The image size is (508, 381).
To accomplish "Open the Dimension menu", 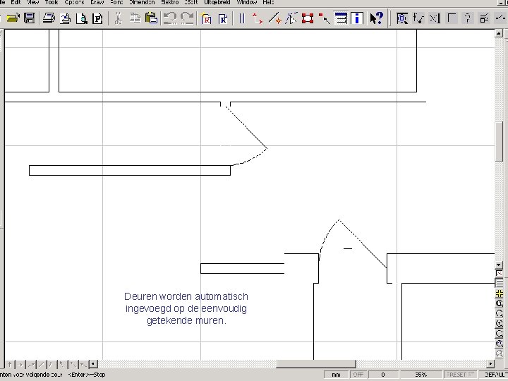I will click(x=142, y=2).
